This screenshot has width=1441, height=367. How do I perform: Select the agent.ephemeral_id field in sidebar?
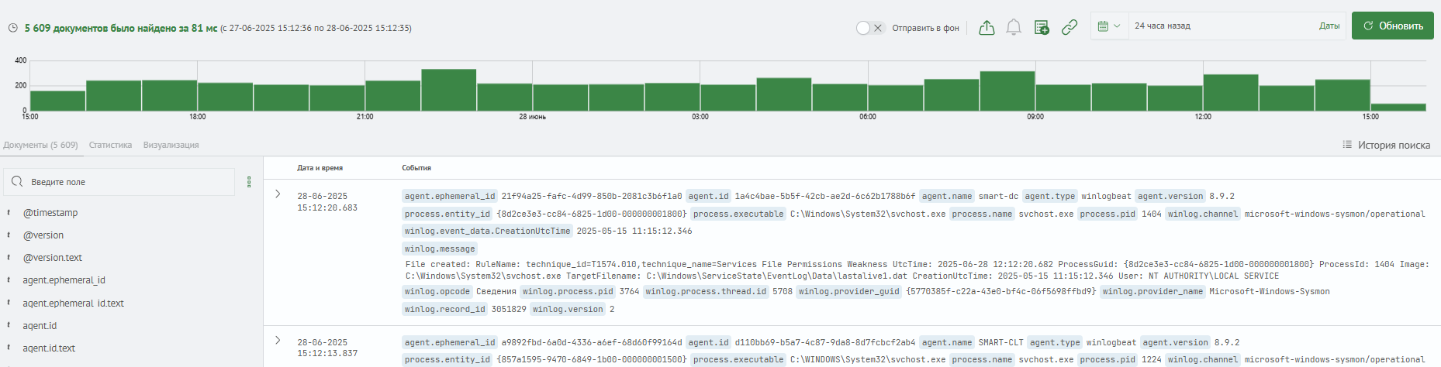64,280
